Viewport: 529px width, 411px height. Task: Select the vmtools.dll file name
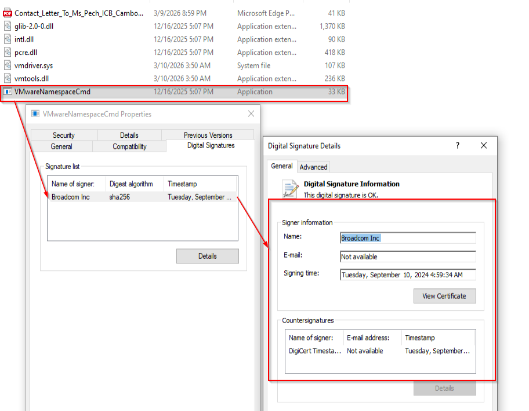[x=31, y=79]
